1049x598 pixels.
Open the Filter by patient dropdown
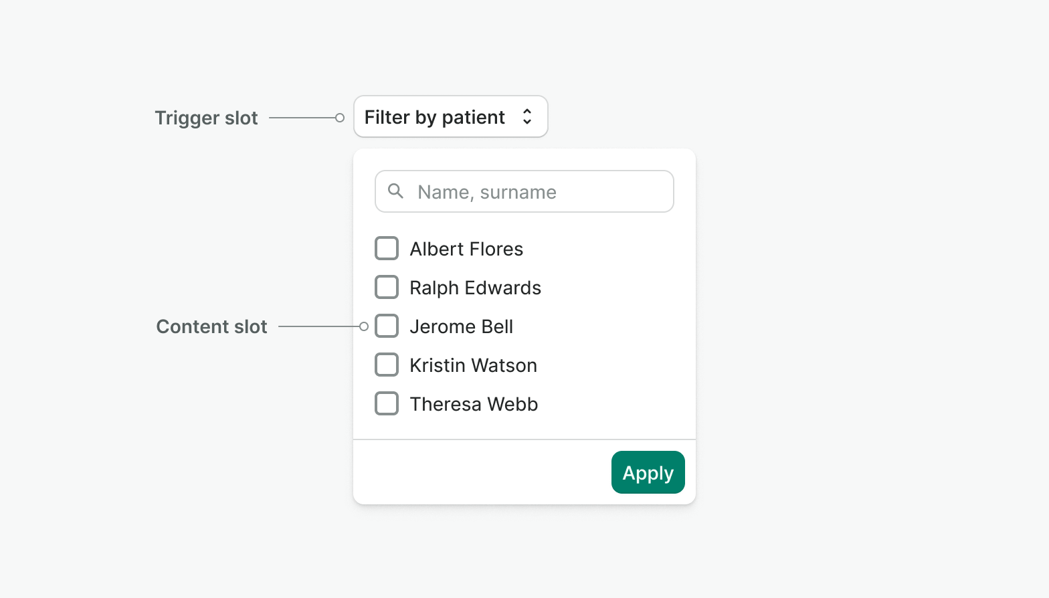(x=450, y=117)
